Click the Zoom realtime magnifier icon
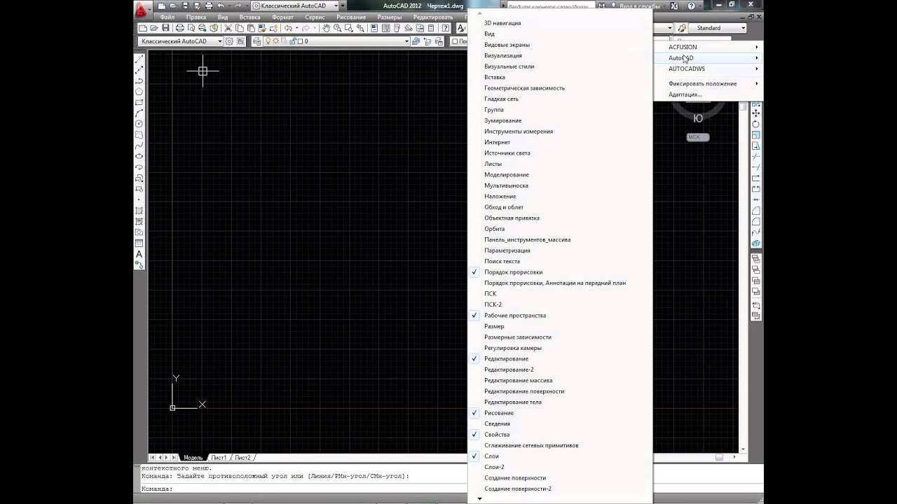897x504 pixels. point(338,28)
